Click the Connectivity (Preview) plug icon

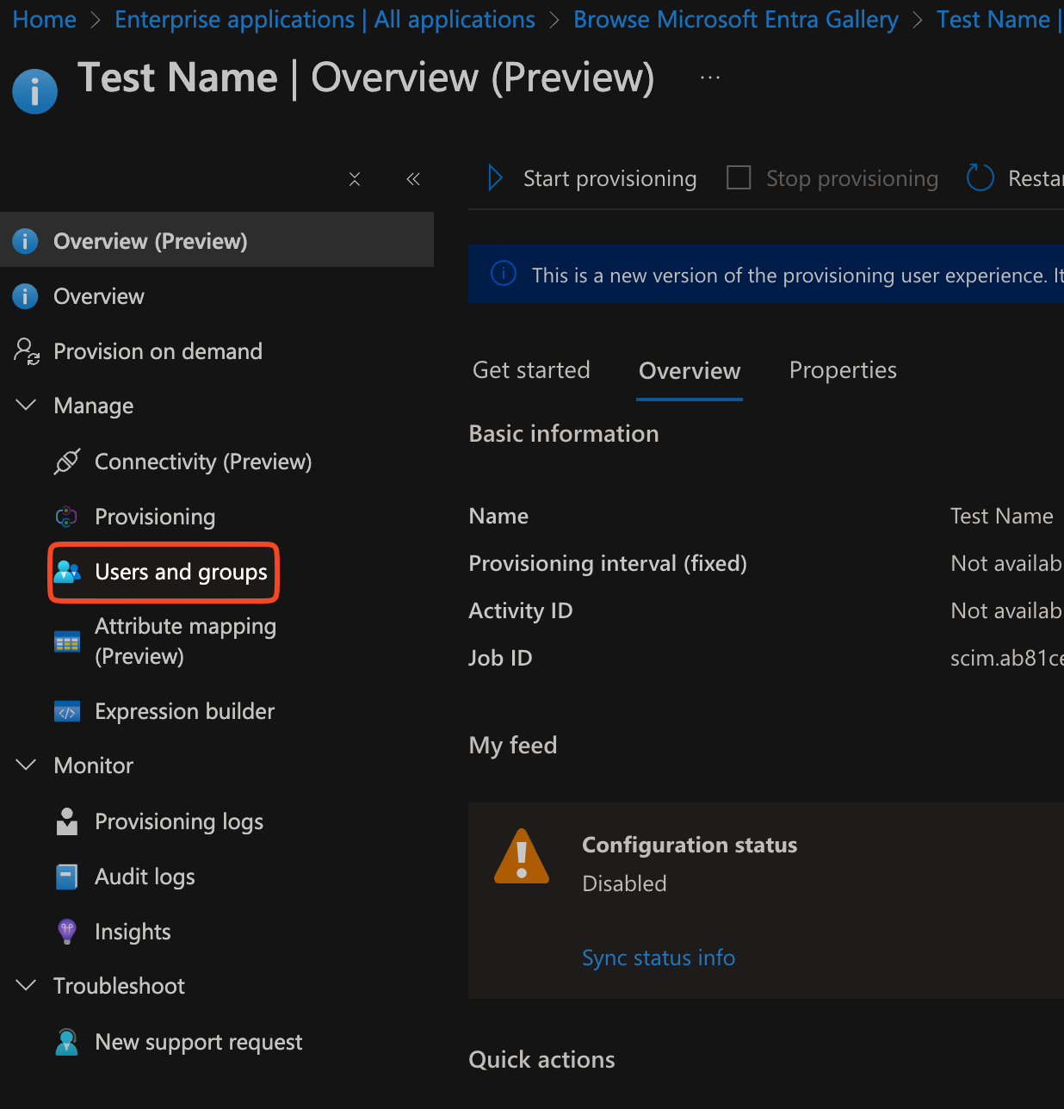[67, 462]
